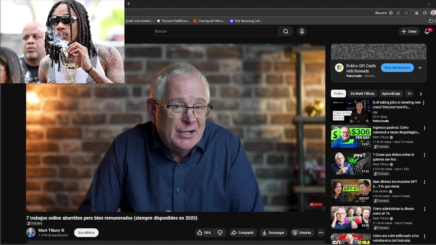Open Mark Tilbury channel name link

[x=49, y=230]
